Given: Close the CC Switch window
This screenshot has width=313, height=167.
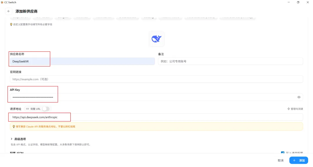Looking at the screenshot, I should pos(307,2).
